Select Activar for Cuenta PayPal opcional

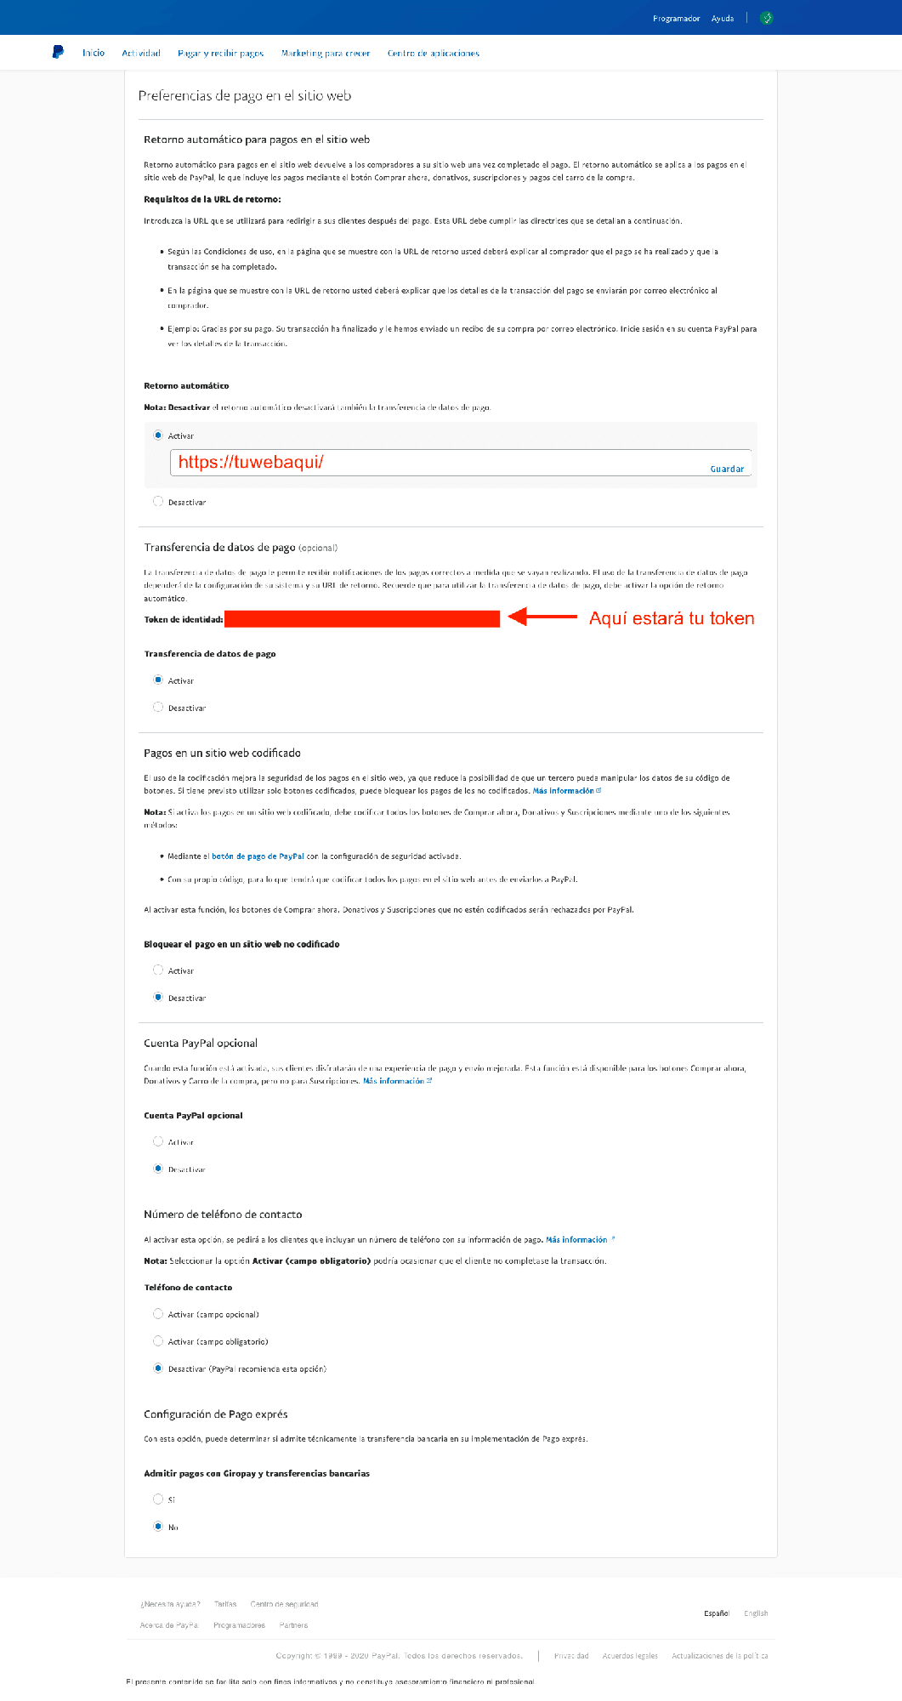click(x=158, y=1141)
